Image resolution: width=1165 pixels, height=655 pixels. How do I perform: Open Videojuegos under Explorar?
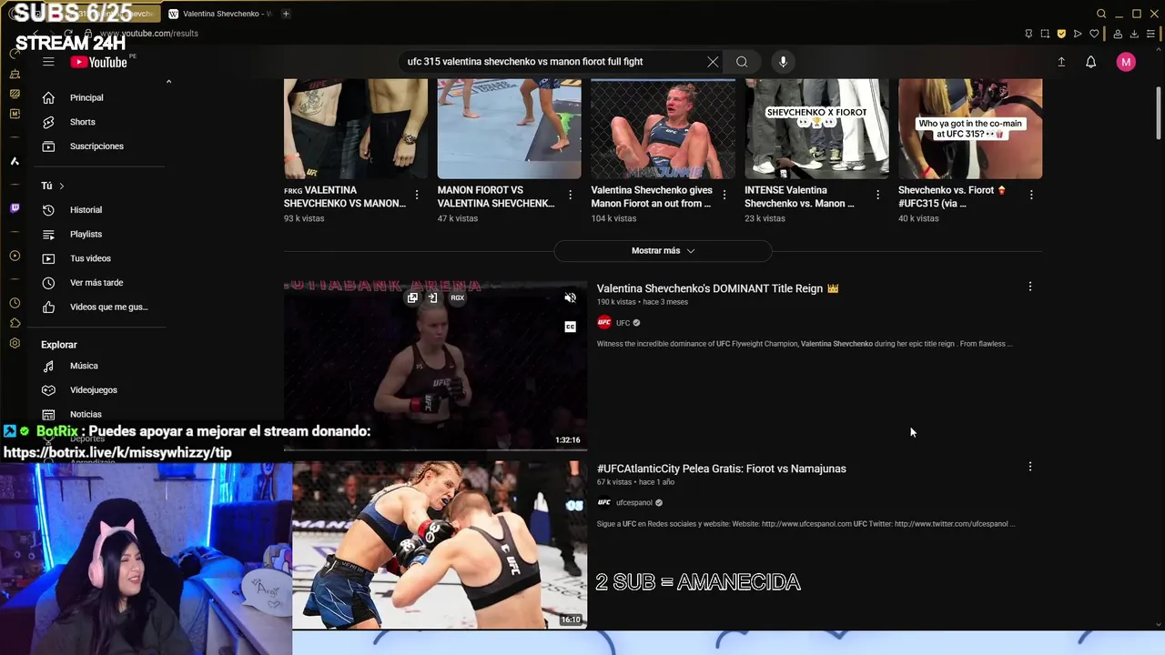tap(99, 390)
